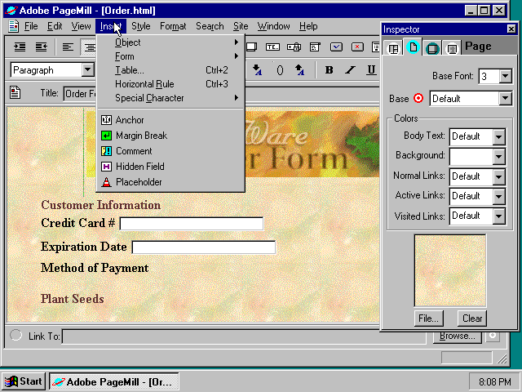522x392 pixels.
Task: Click the File... button for background image
Action: click(429, 318)
